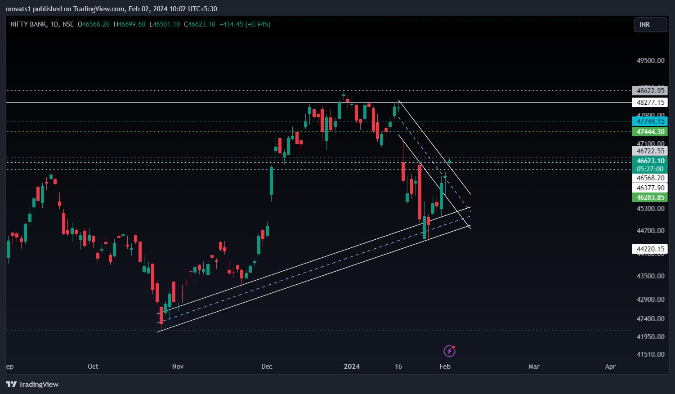
Task: Select the 46377.90 price label
Action: [650, 188]
